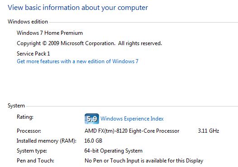Open the Windows Experience Index link
The height and width of the screenshot is (167, 238).
pyautogui.click(x=132, y=119)
